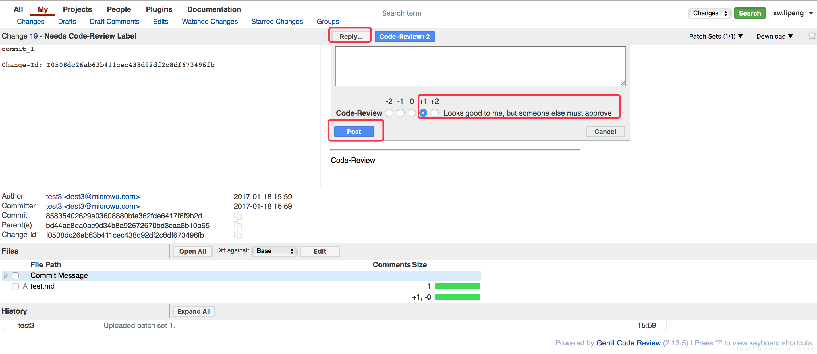Select the +2 Code-Review radio button
This screenshot has height=354, width=817.
434,113
